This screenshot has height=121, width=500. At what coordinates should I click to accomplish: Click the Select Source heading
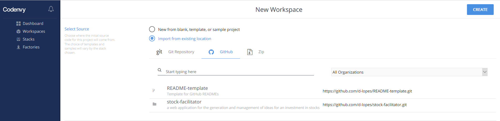point(77,29)
